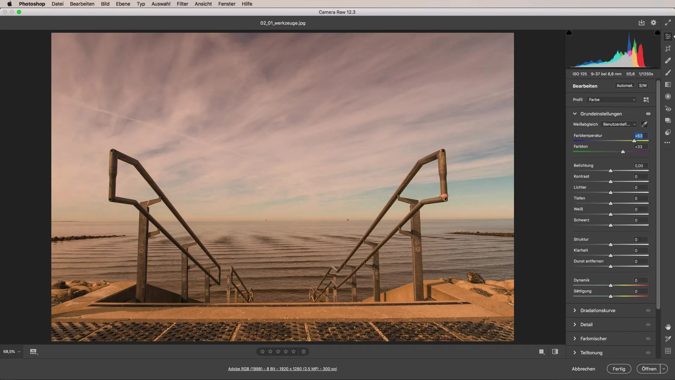
Task: Toggle the filmstrip icon near zoom level
Action: (x=33, y=351)
